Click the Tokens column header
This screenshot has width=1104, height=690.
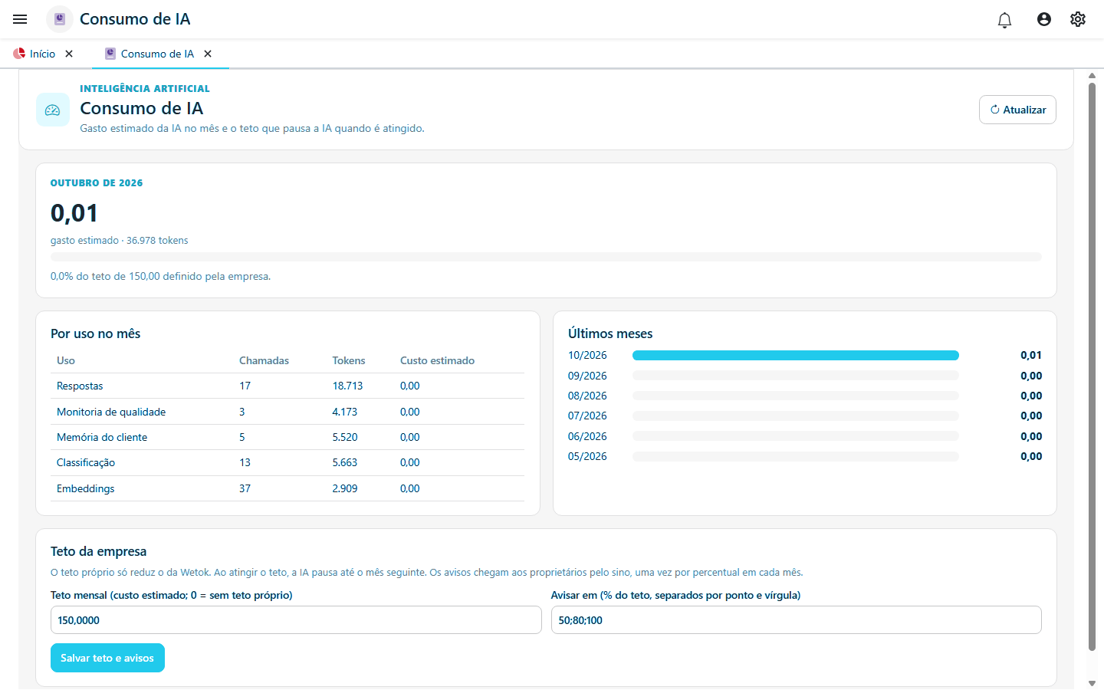[349, 360]
